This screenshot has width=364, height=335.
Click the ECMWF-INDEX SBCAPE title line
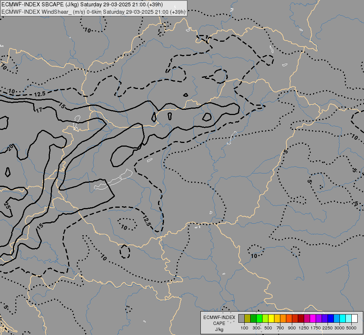(x=82, y=4)
